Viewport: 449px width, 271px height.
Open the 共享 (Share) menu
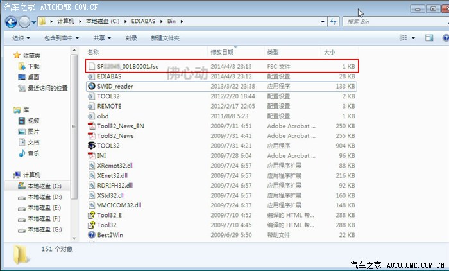point(101,38)
